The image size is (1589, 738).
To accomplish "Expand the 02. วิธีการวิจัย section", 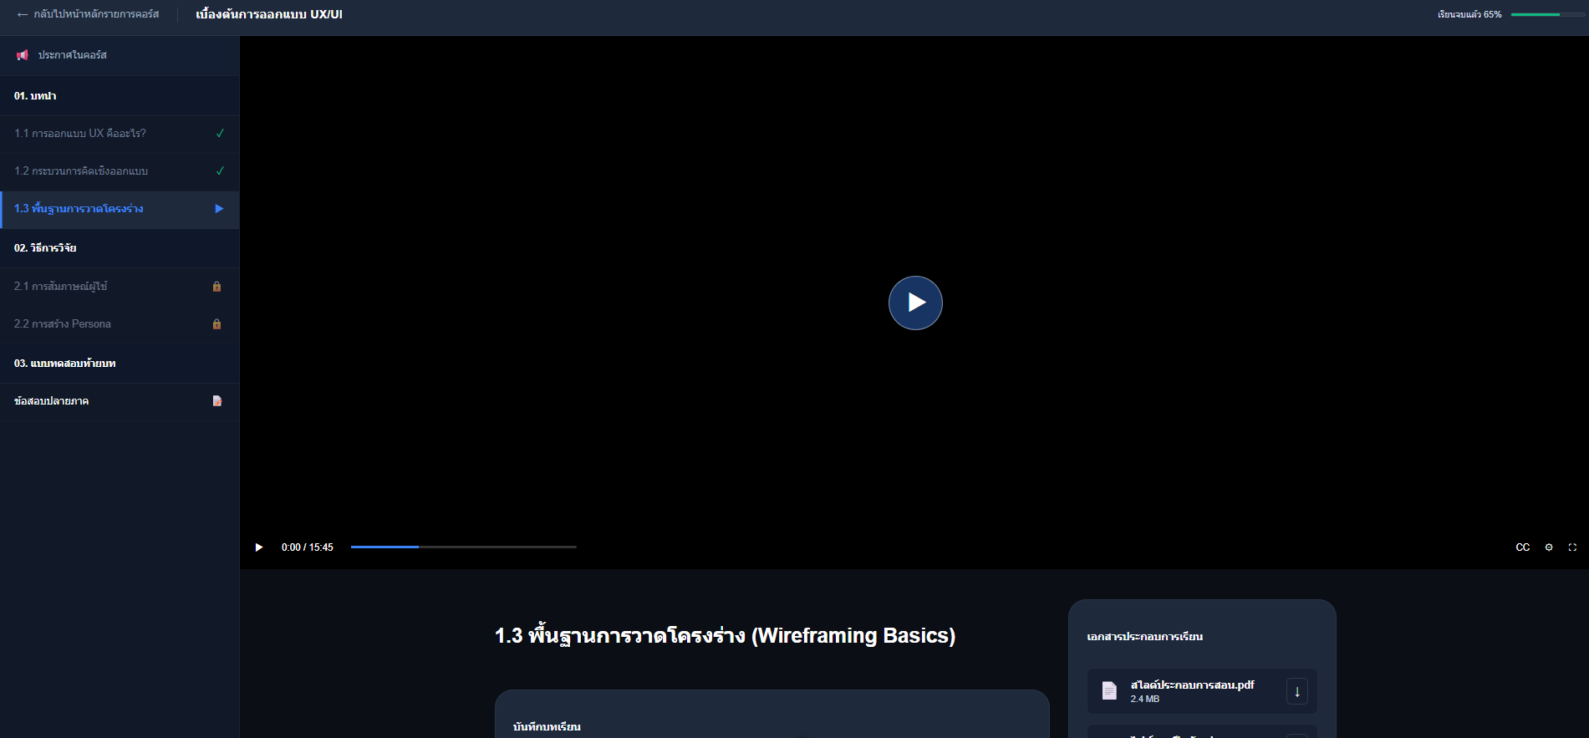I will click(120, 248).
